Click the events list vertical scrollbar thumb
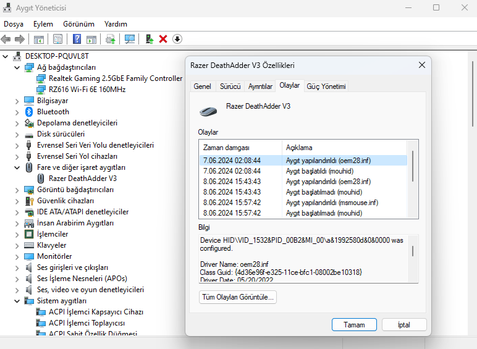The height and width of the screenshot is (349, 477). pyautogui.click(x=413, y=166)
